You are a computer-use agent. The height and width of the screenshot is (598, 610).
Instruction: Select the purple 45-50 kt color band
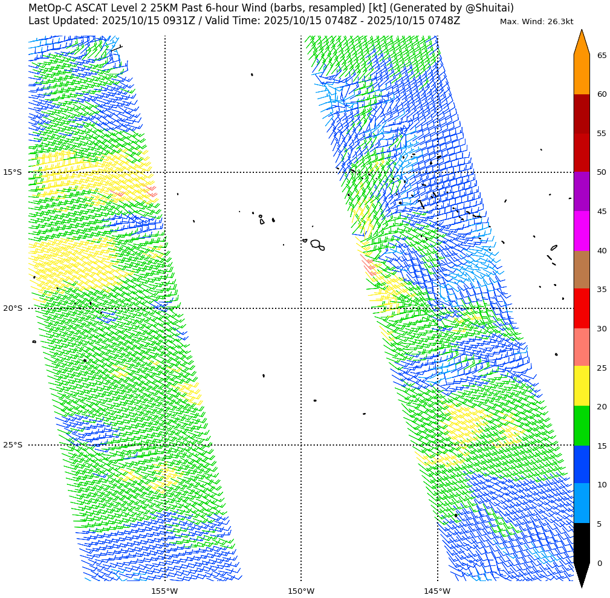click(x=581, y=191)
